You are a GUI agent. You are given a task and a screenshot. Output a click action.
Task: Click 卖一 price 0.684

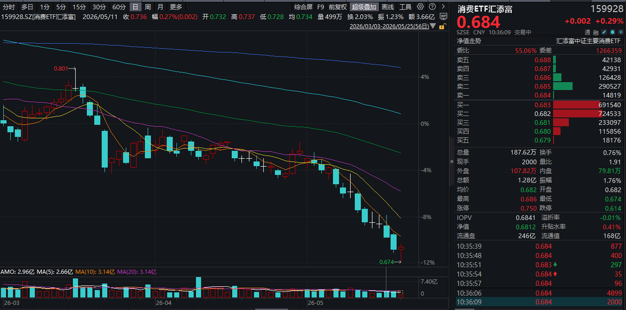pos(542,95)
